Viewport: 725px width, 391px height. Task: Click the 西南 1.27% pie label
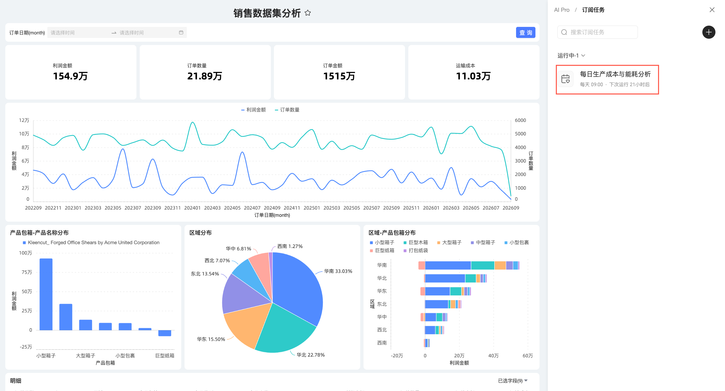point(290,246)
